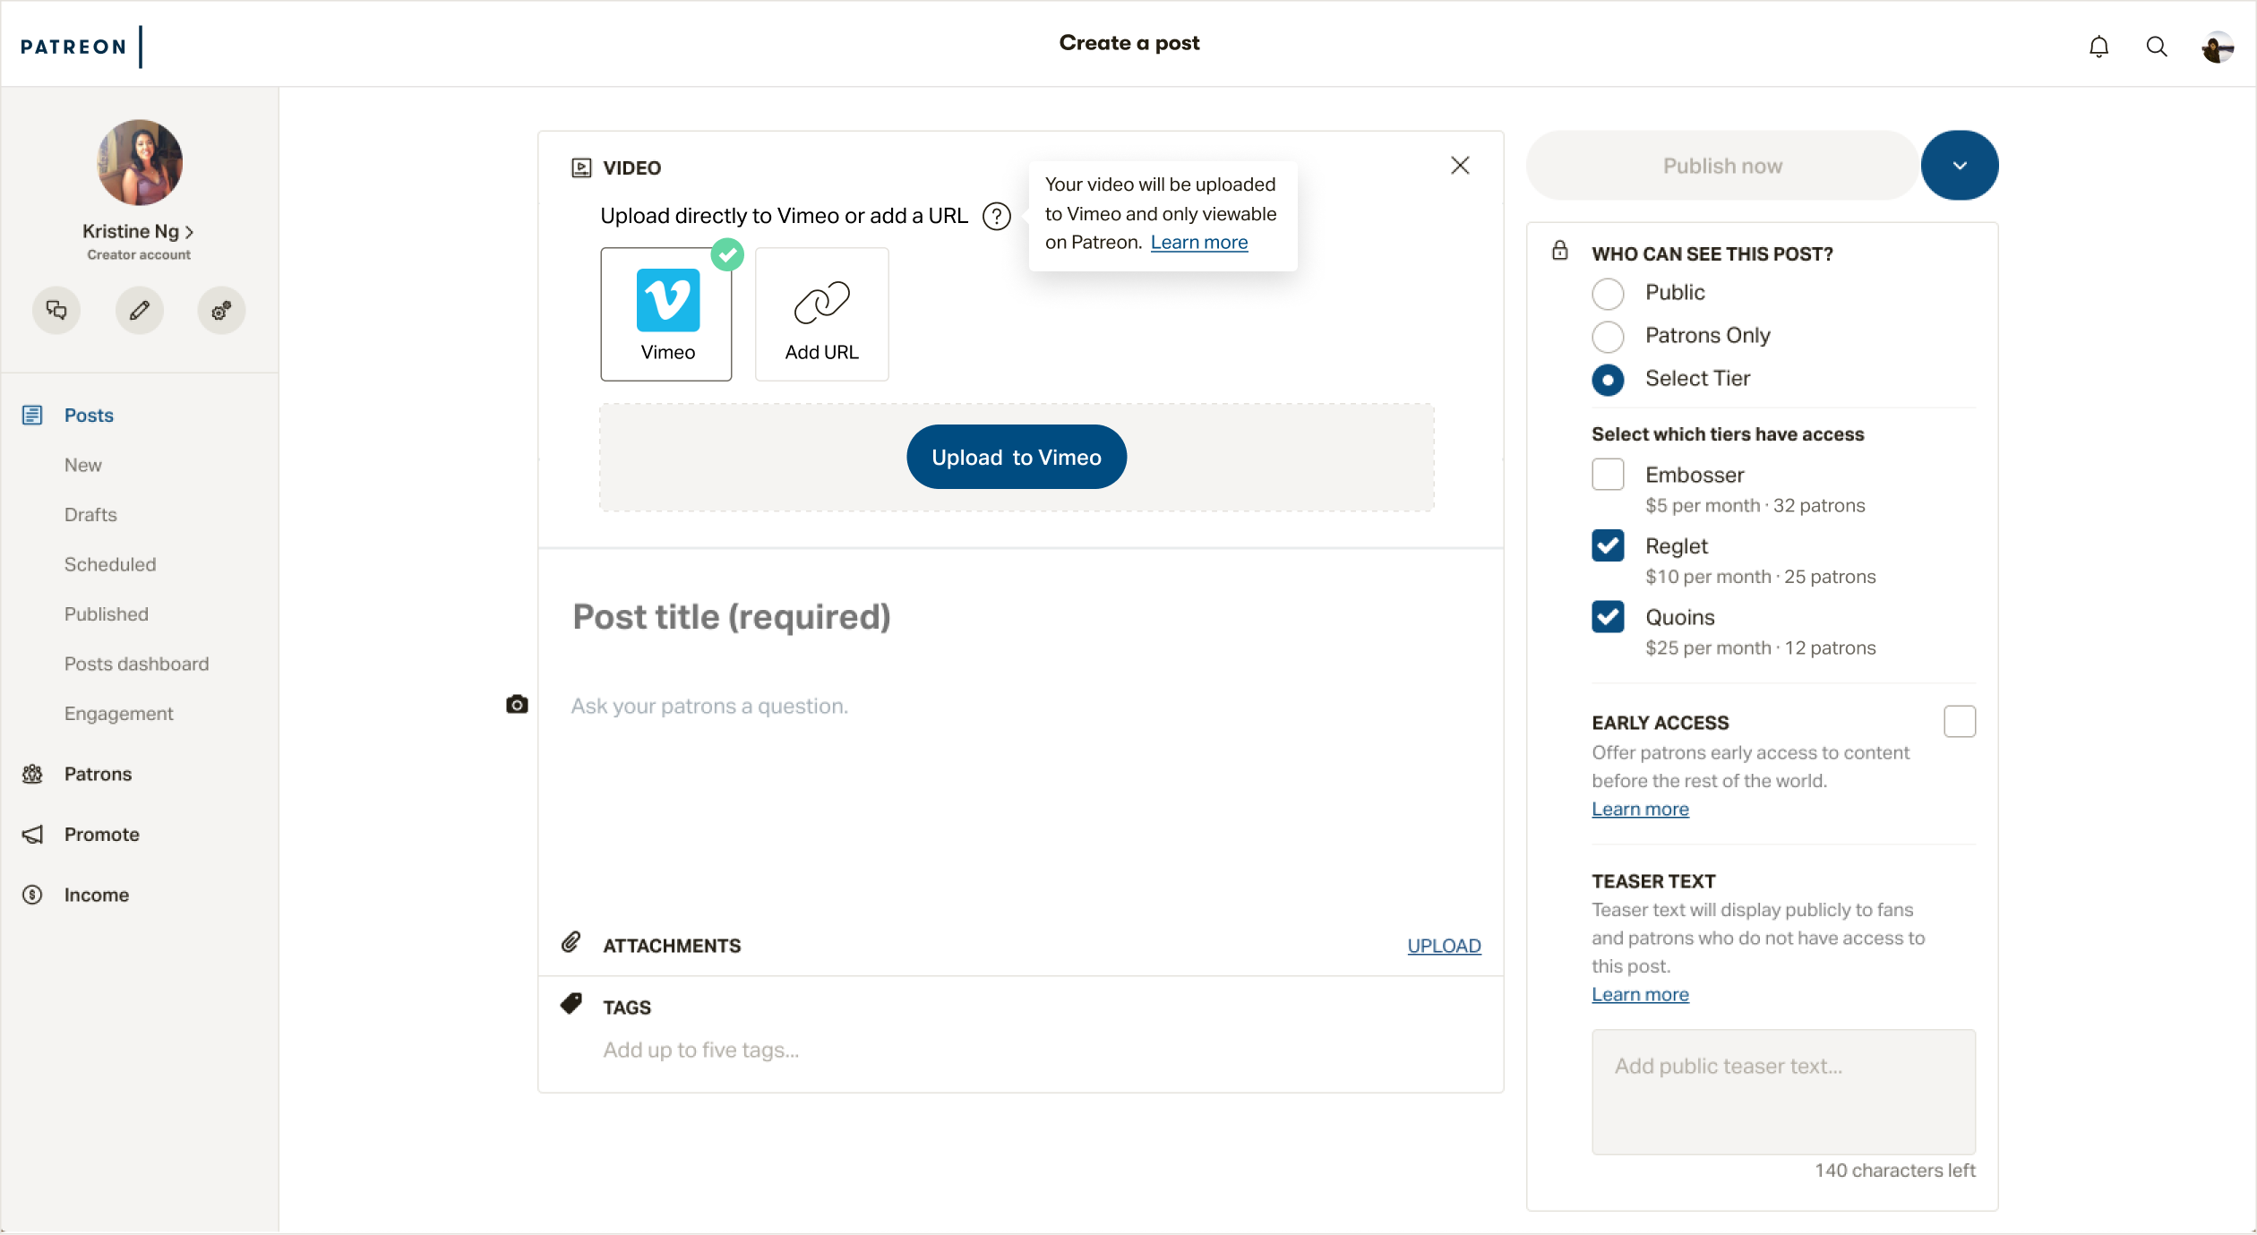
Task: Click the camera icon beside post body
Action: (517, 705)
